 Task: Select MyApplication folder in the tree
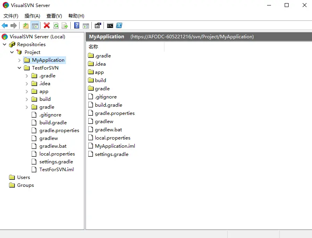click(x=48, y=60)
